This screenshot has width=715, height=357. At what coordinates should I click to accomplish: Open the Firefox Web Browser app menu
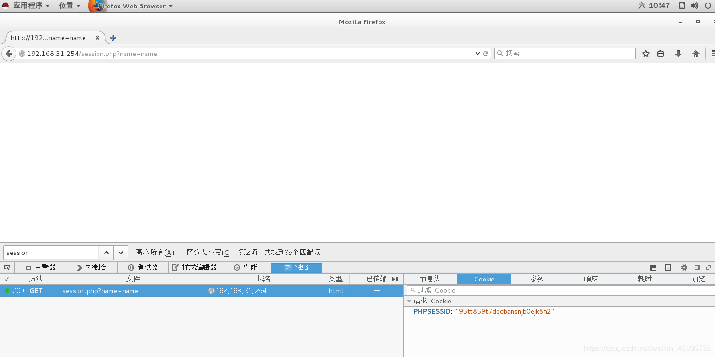131,6
